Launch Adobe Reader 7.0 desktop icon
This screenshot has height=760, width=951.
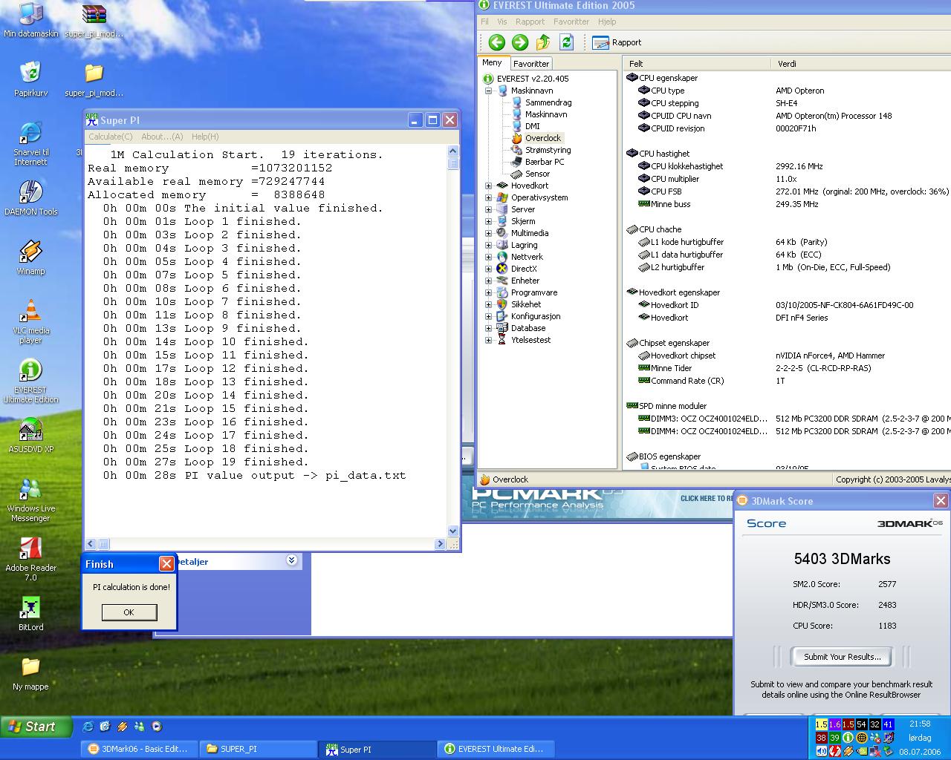click(x=30, y=560)
